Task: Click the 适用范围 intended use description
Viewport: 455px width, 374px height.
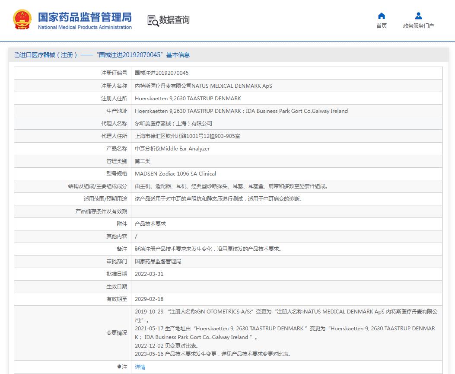Action: [x=218, y=198]
